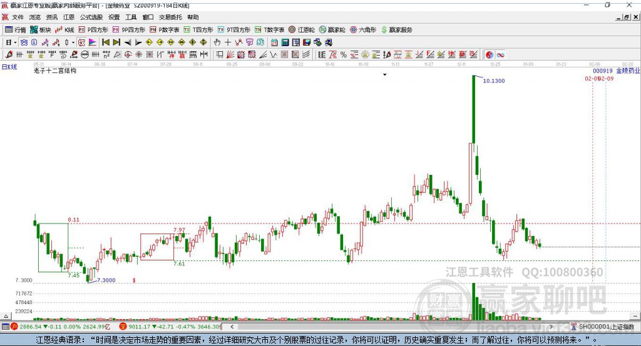
Task: Open the 行情 market quotes view
Action: (15, 30)
